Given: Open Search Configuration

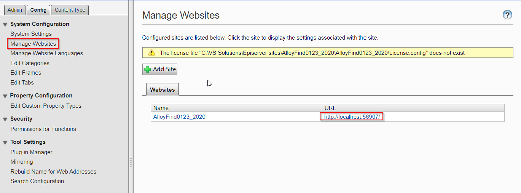Looking at the screenshot, I should click(x=37, y=181).
